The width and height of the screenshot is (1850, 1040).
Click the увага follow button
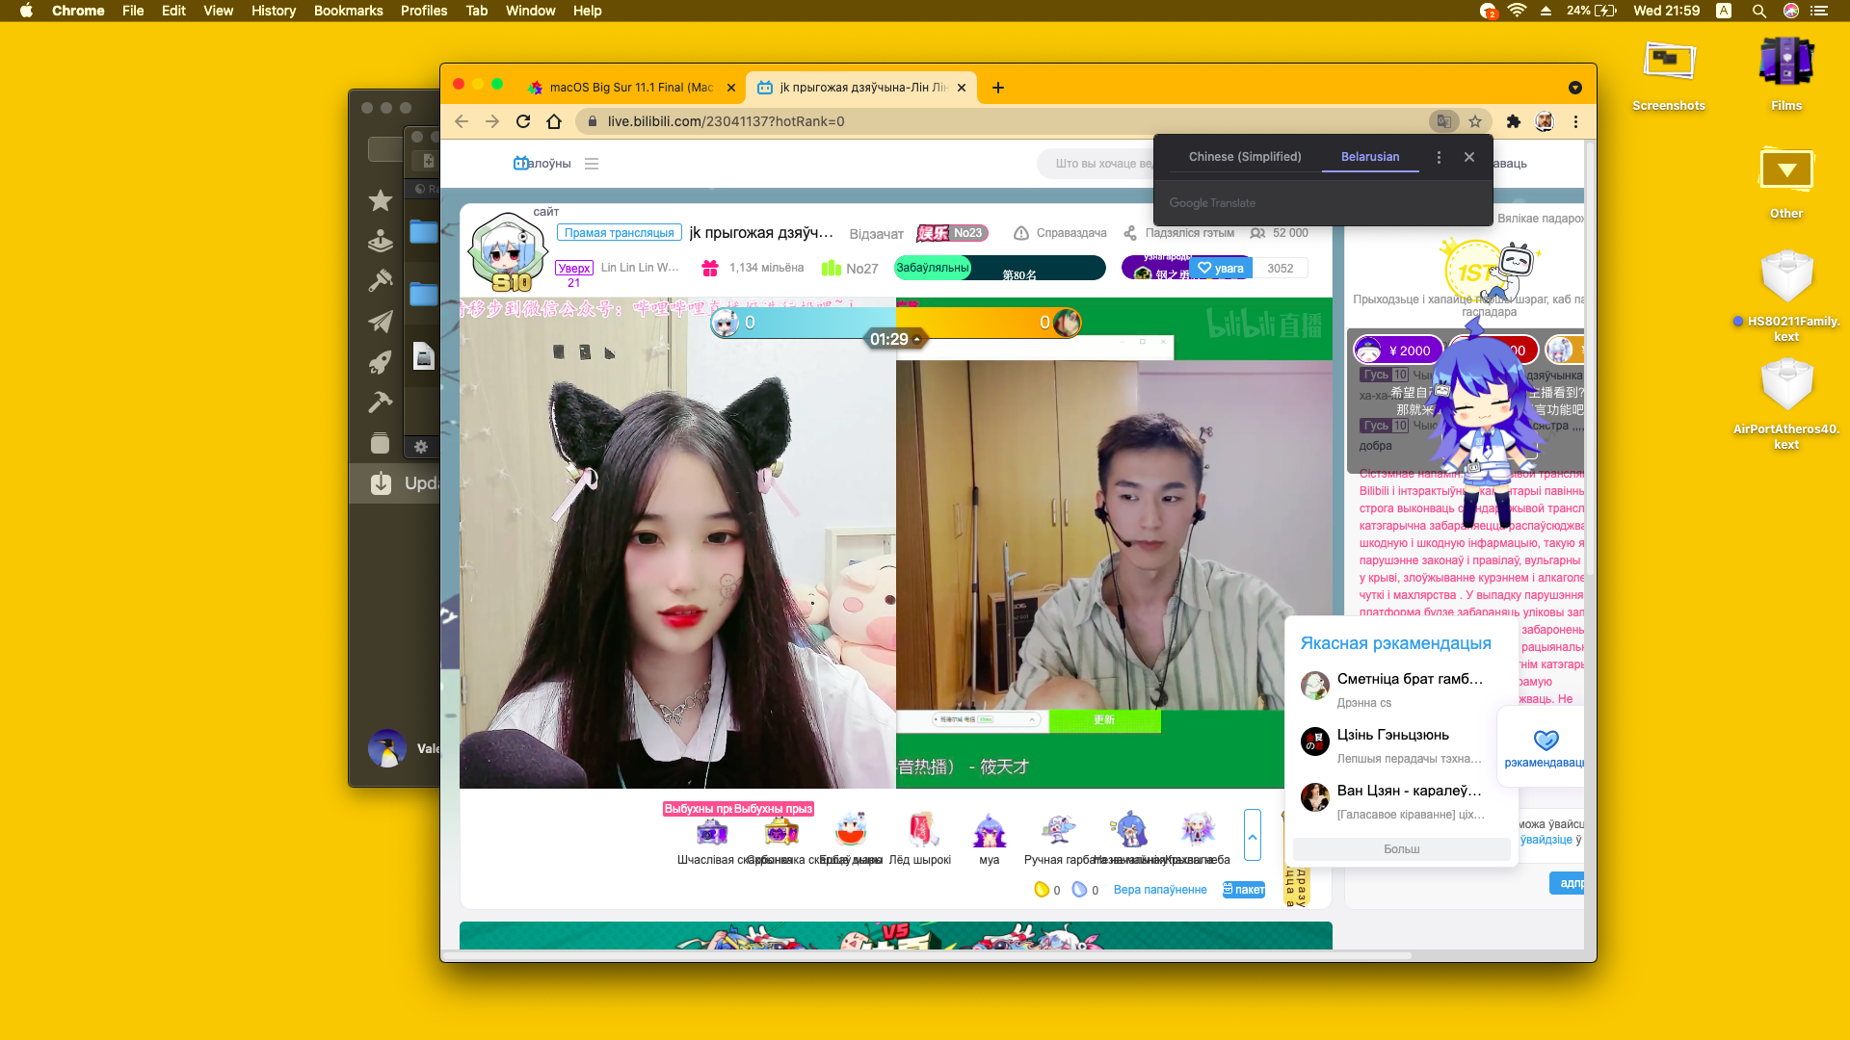1221,269
